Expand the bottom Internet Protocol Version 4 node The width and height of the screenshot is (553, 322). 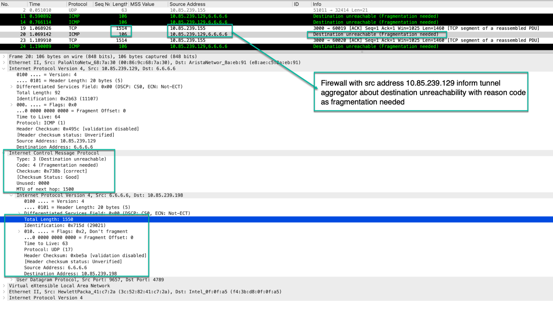pos(4,298)
